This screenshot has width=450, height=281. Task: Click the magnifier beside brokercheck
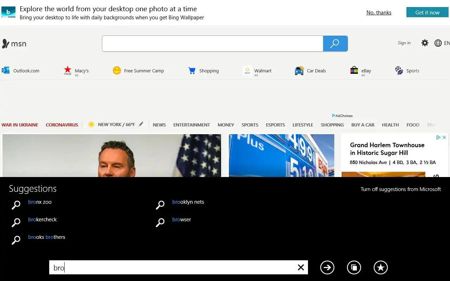[16, 223]
